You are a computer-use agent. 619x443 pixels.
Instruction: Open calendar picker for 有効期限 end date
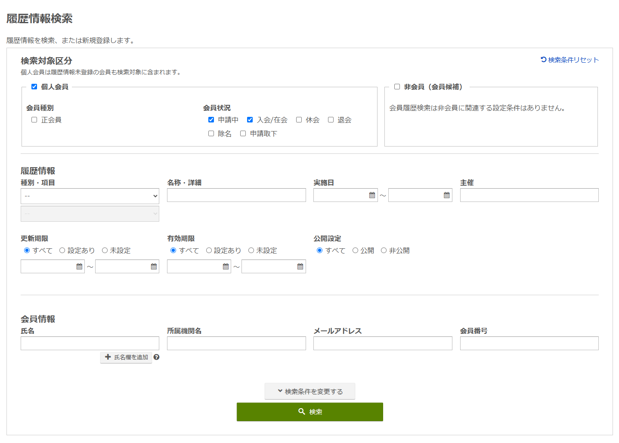[x=300, y=266]
